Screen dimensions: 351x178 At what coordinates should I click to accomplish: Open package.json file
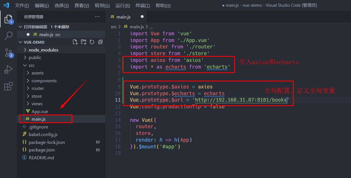click(61, 150)
